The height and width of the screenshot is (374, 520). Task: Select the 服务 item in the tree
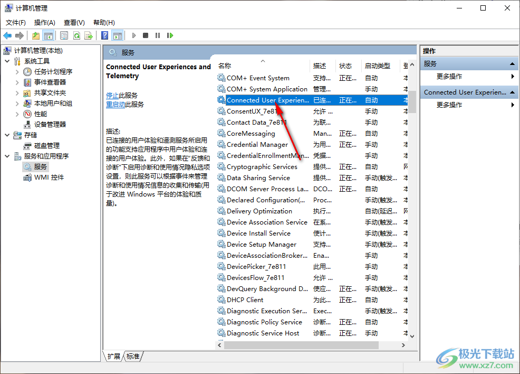41,167
